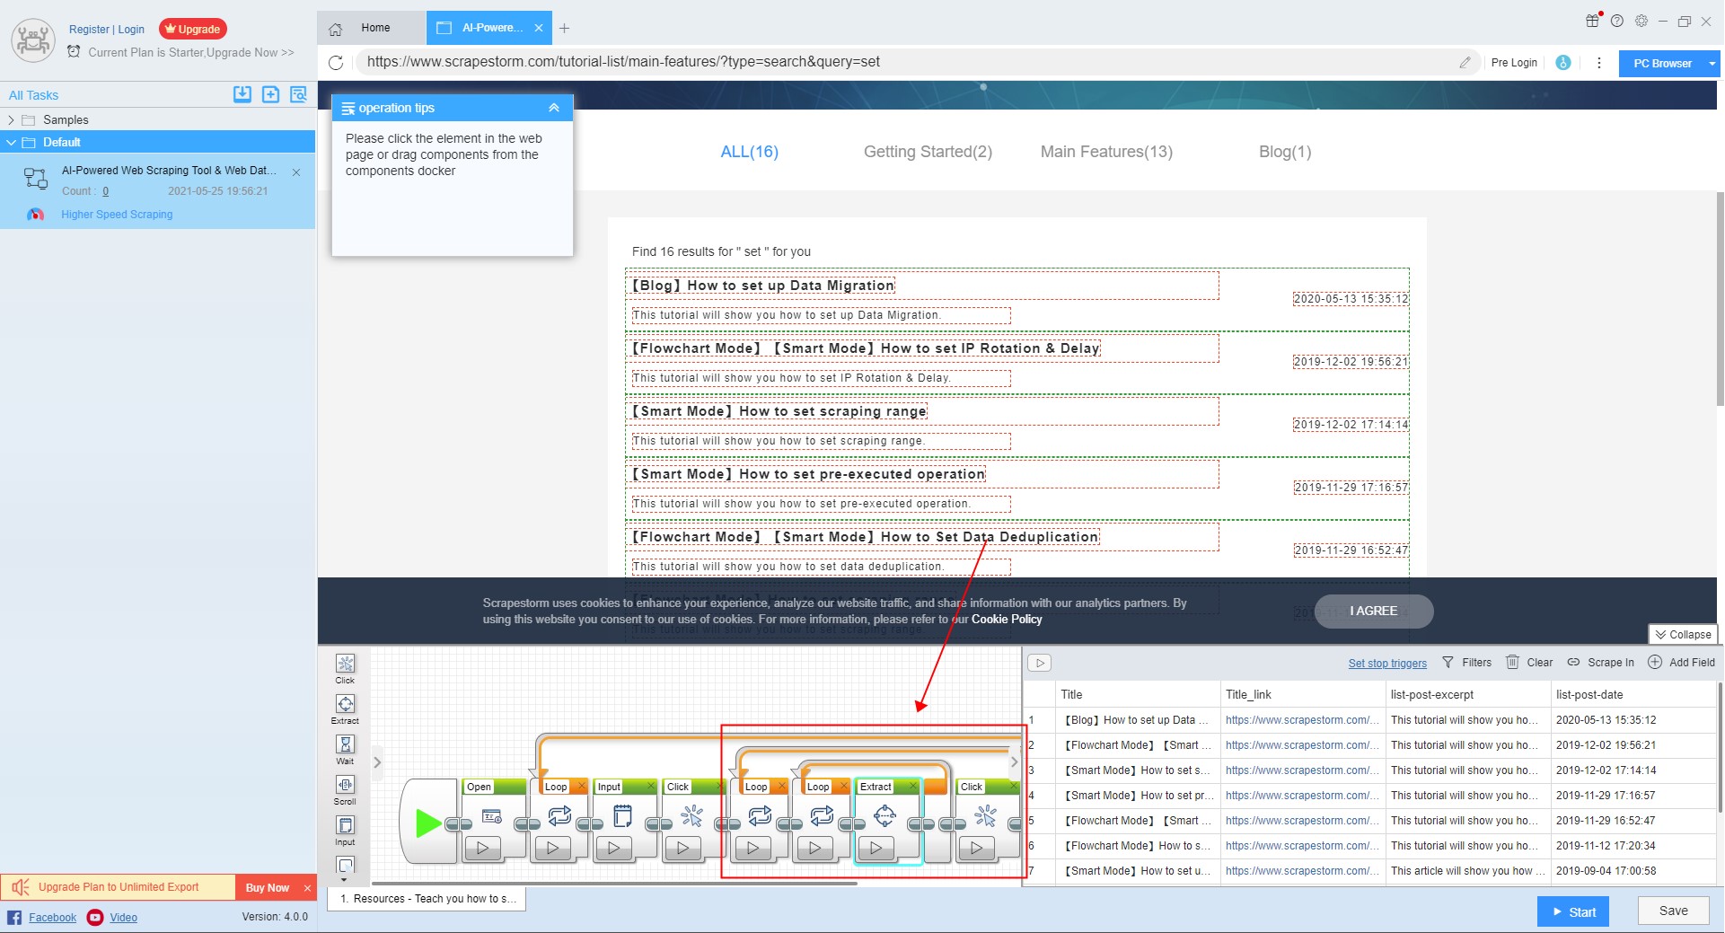The width and height of the screenshot is (1725, 933).
Task: Click the import task icon beside All Tasks
Action: [242, 94]
